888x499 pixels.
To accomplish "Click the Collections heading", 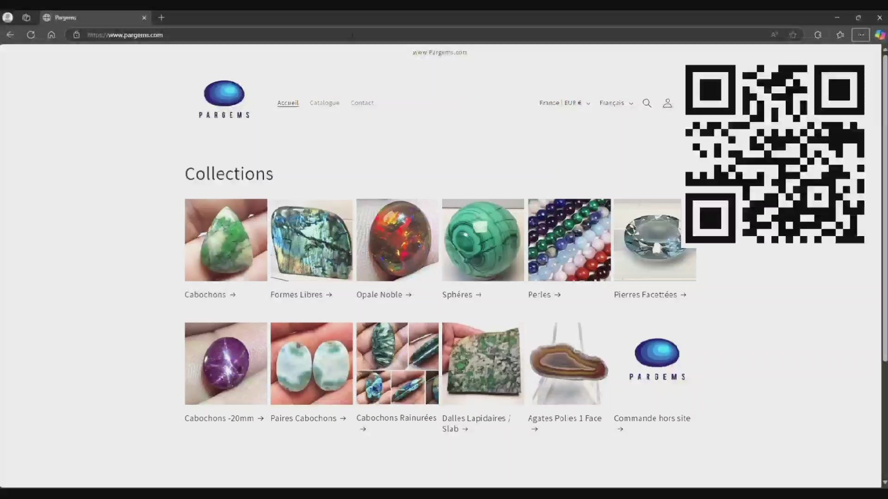I will click(229, 174).
